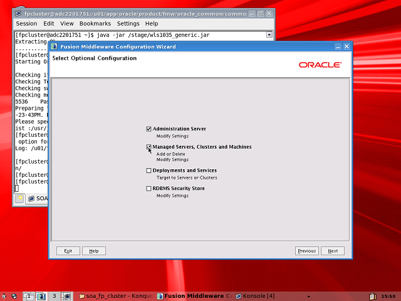
Task: Open the Session menu in Konsole
Action: tap(26, 24)
